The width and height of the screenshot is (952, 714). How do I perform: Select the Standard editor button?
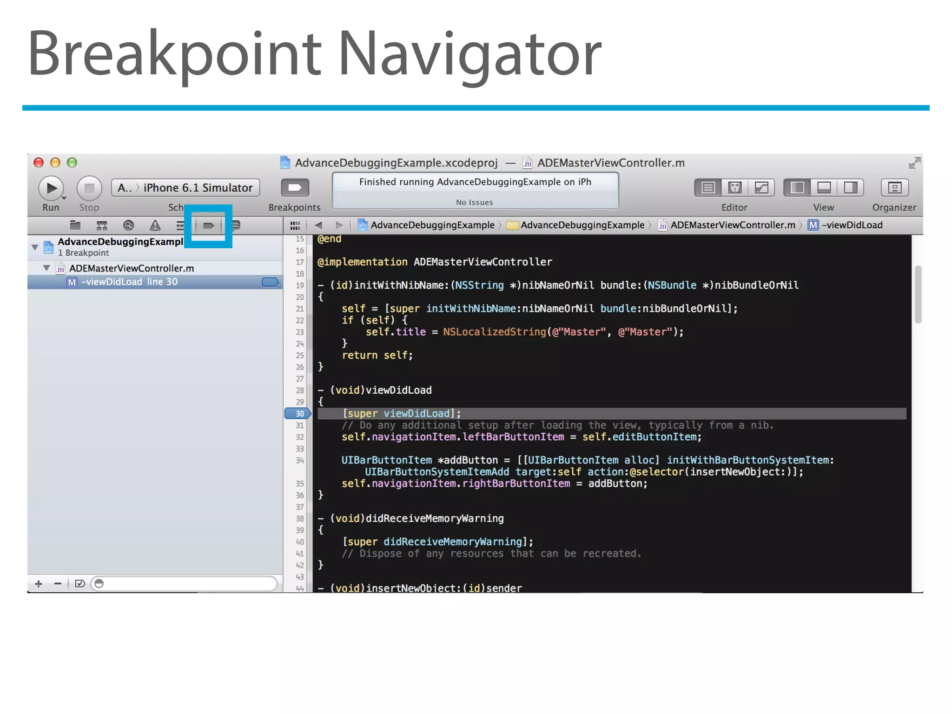tap(708, 188)
